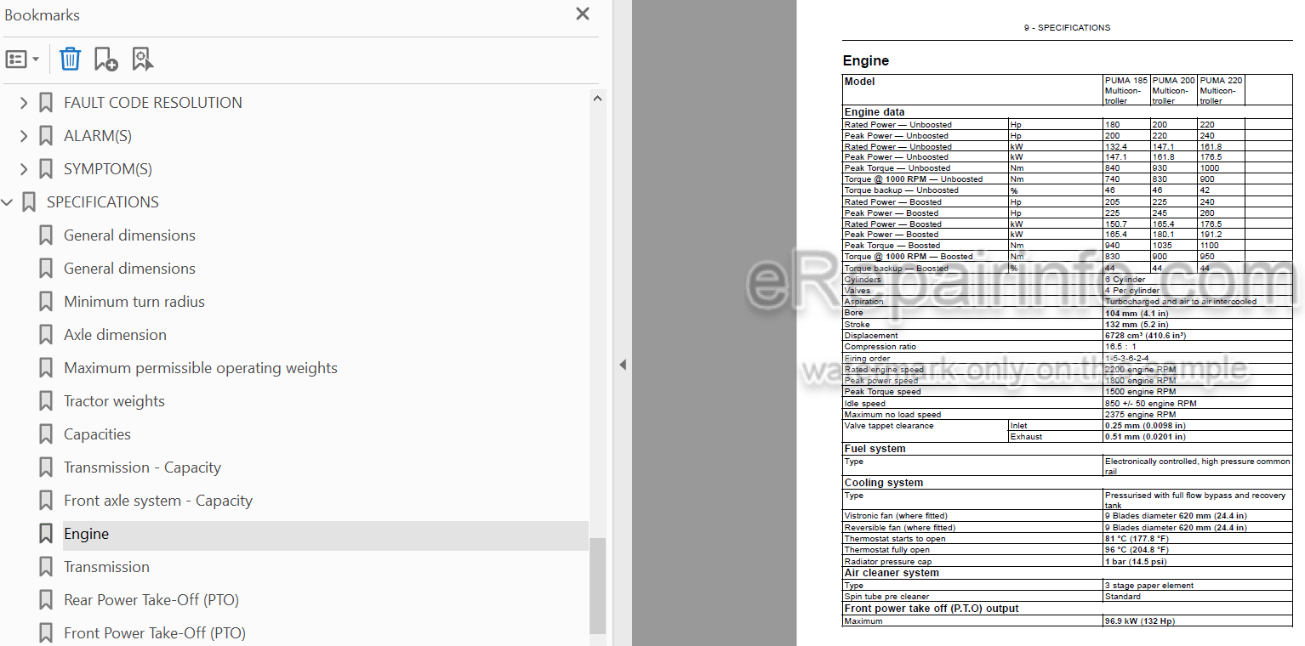
Task: Go to Transmission bookmark
Action: (107, 567)
